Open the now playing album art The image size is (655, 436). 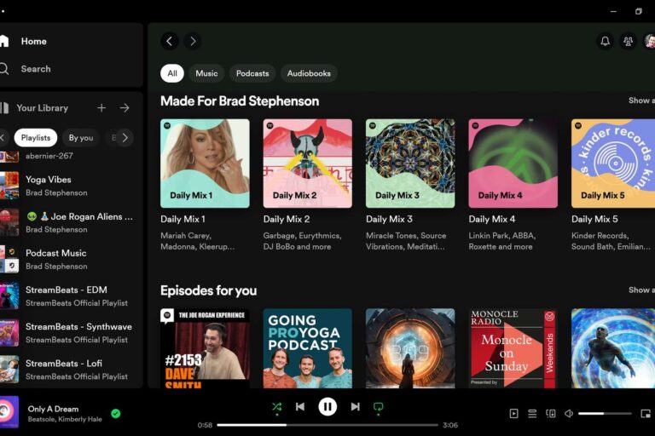9,412
